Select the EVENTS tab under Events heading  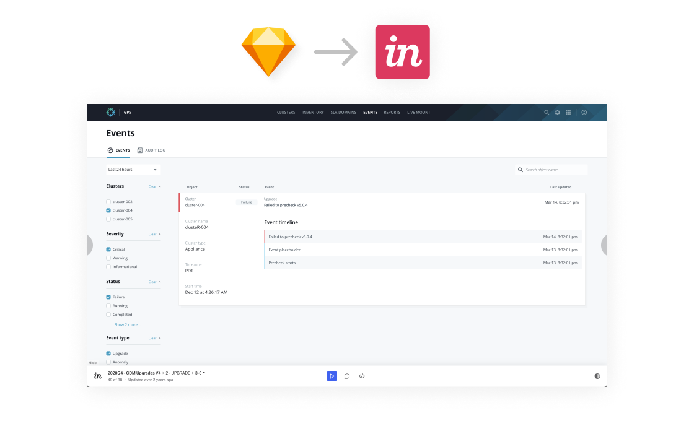pyautogui.click(x=118, y=150)
